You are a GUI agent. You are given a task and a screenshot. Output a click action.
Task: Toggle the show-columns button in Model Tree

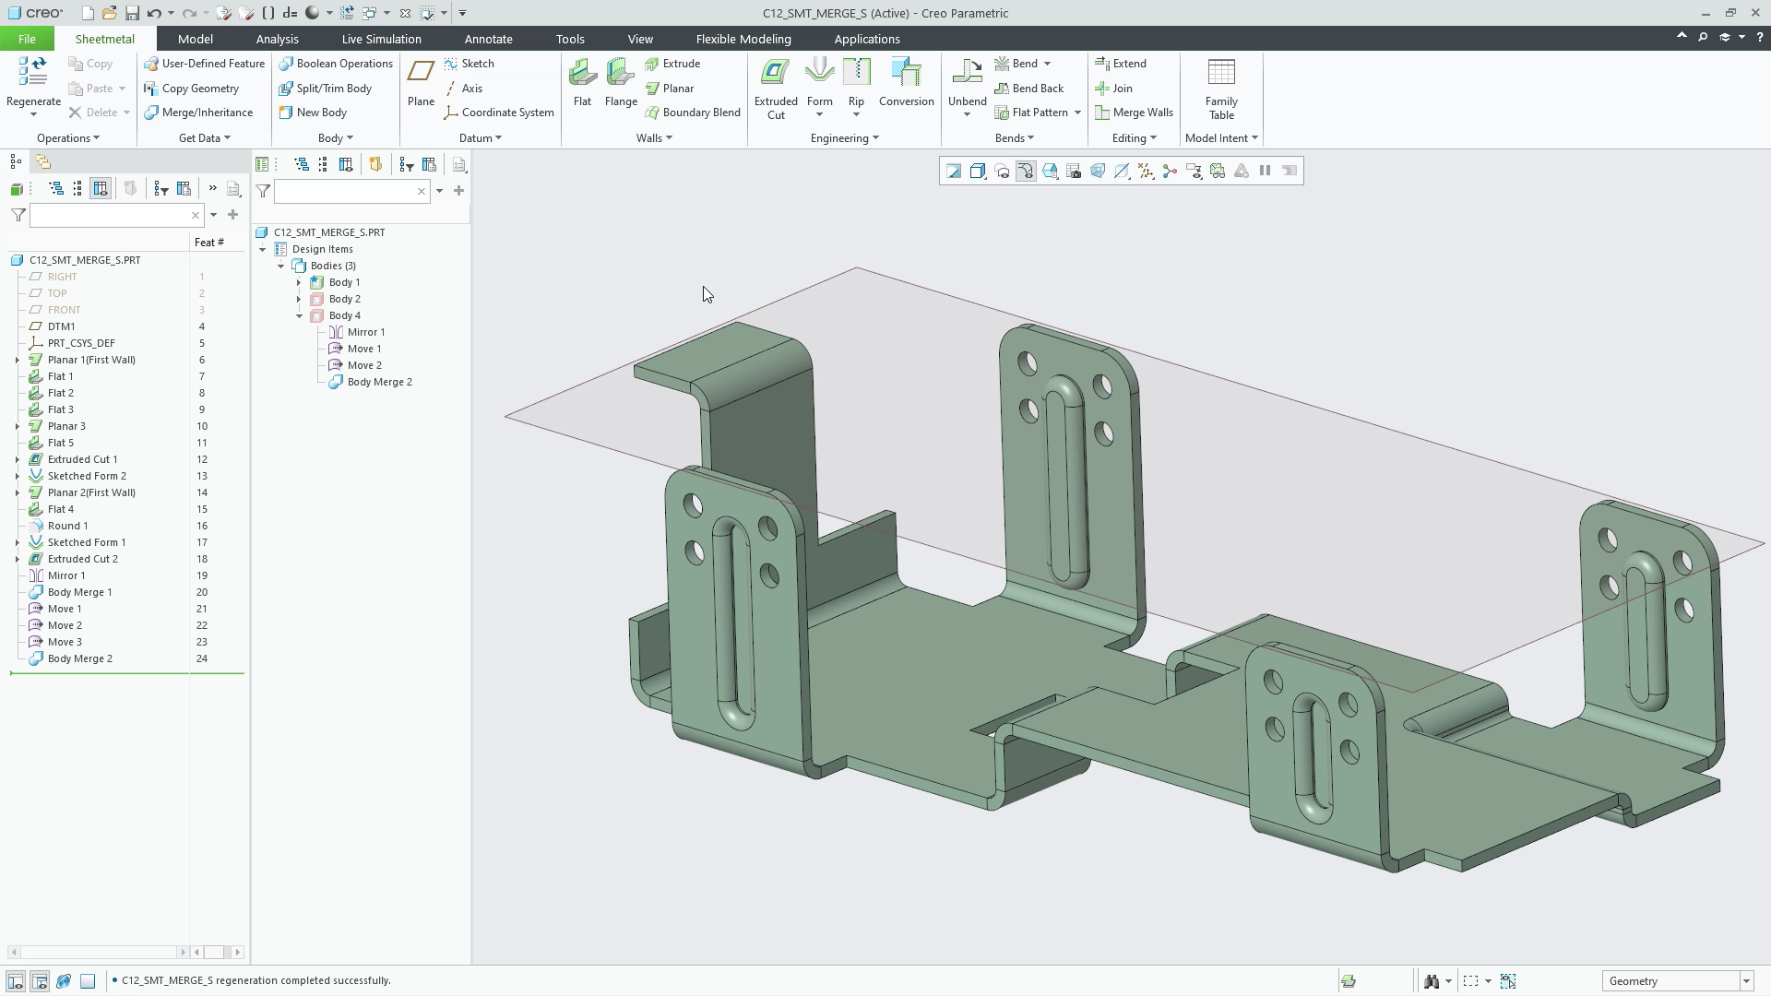click(x=101, y=188)
